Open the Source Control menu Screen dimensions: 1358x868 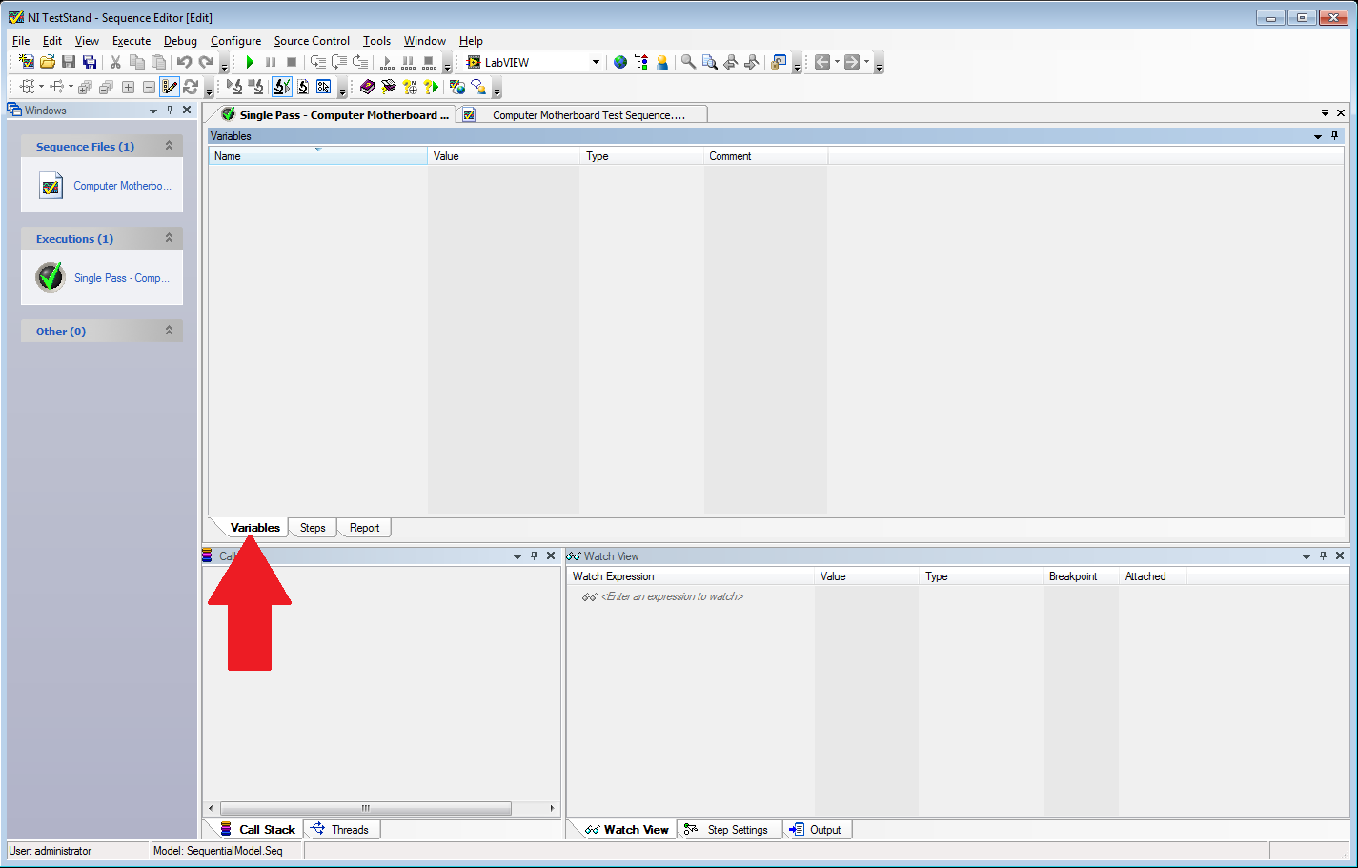tap(312, 41)
